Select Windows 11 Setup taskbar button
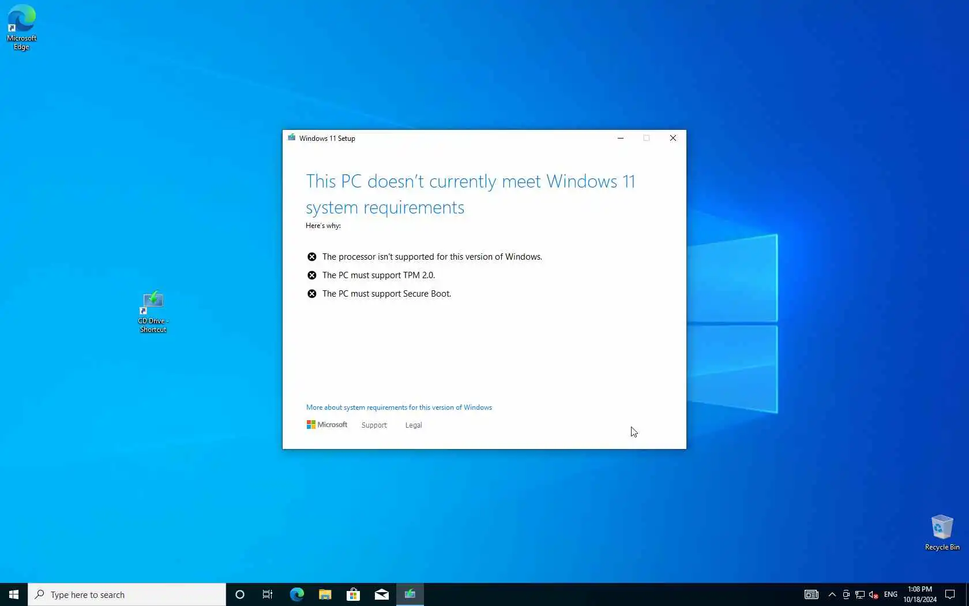The height and width of the screenshot is (606, 969). (x=410, y=594)
